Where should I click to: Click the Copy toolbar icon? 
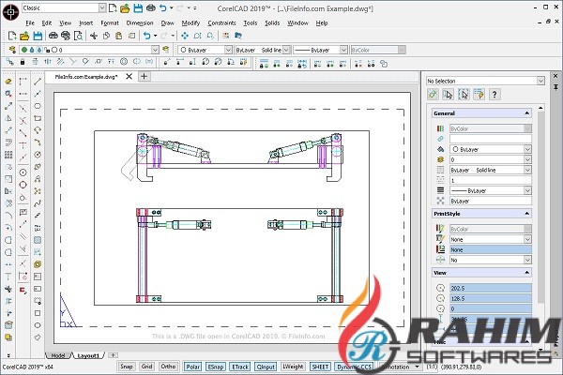click(x=106, y=36)
